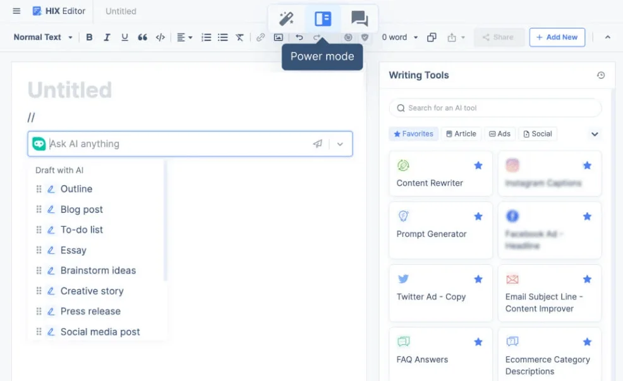
Task: Insert a code block
Action: [160, 37]
